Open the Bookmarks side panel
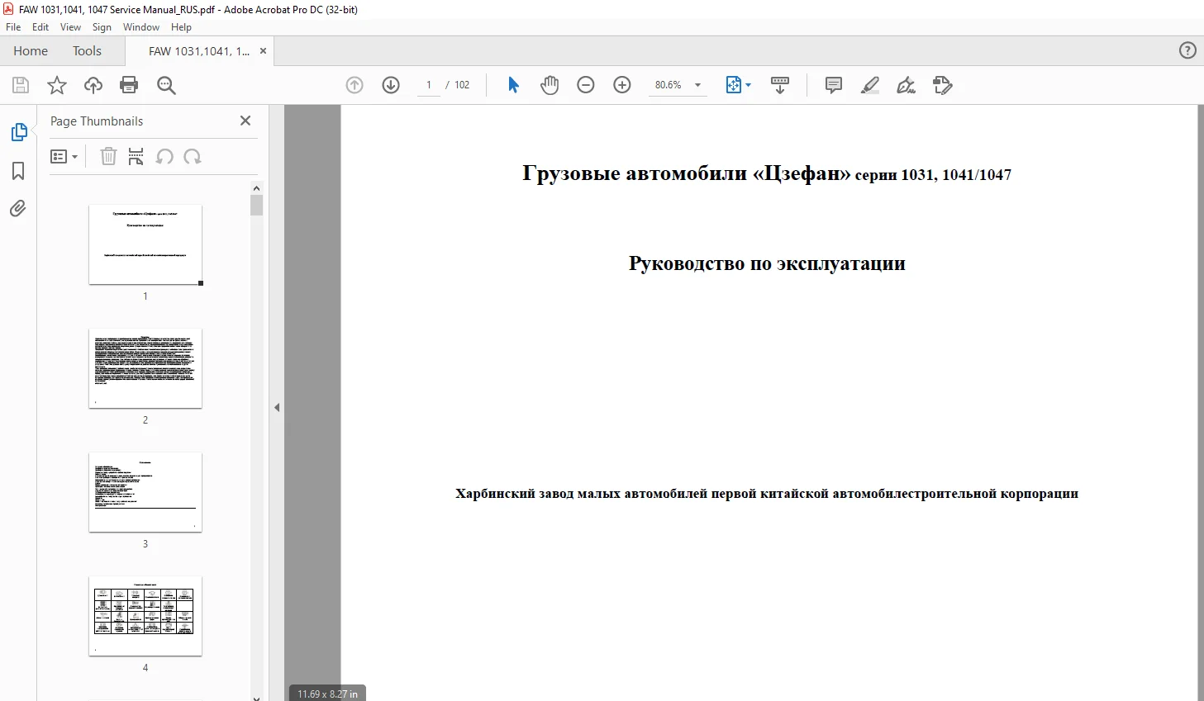The height and width of the screenshot is (701, 1204). [x=18, y=171]
